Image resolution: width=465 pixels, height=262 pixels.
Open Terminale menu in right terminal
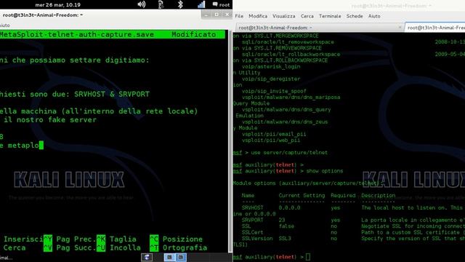pos(330,16)
